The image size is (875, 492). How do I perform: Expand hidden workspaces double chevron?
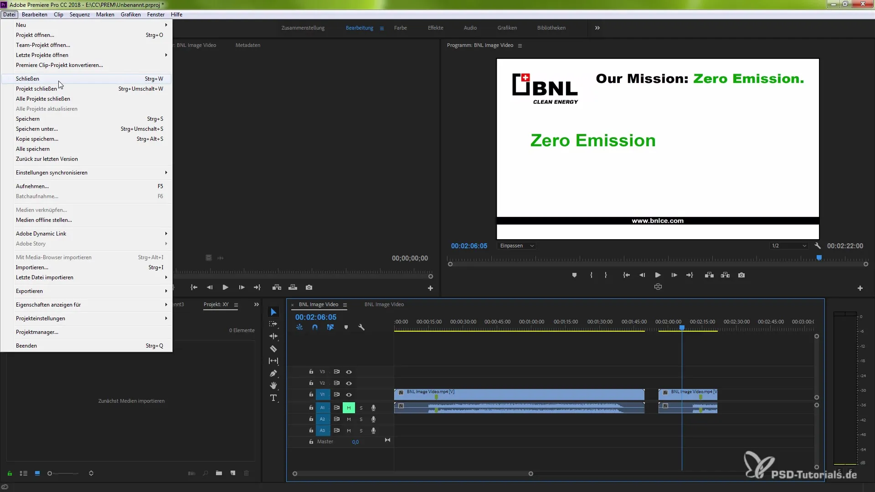597,28
